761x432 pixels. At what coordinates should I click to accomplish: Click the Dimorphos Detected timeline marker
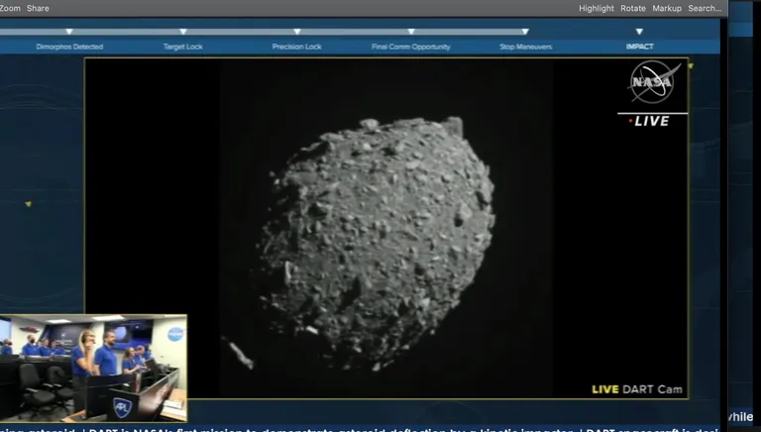tap(69, 32)
